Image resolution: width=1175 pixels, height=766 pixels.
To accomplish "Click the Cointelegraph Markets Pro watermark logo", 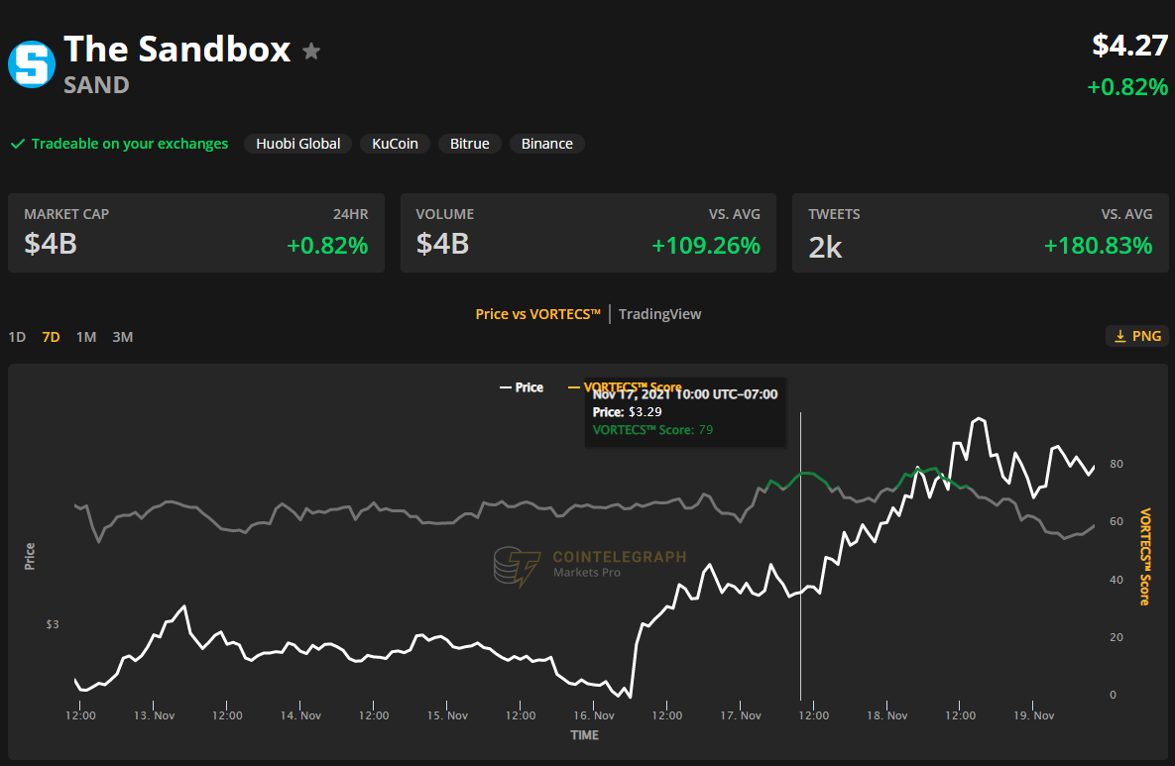I will 517,567.
